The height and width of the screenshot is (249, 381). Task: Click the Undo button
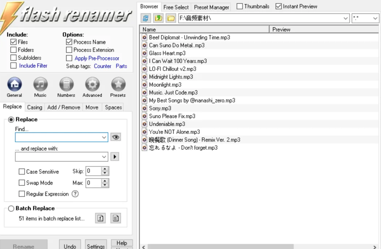pos(70,245)
